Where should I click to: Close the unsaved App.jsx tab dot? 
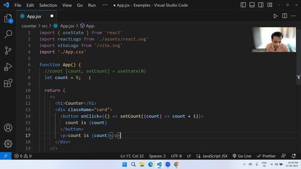tap(52, 16)
